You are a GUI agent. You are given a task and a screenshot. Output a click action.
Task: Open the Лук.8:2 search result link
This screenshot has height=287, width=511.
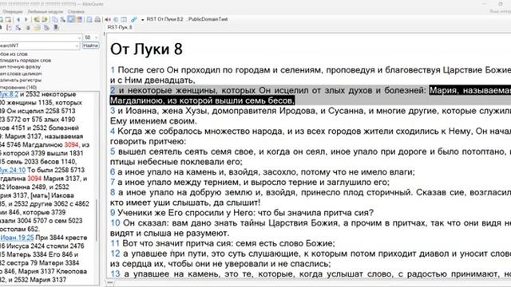tap(9, 94)
